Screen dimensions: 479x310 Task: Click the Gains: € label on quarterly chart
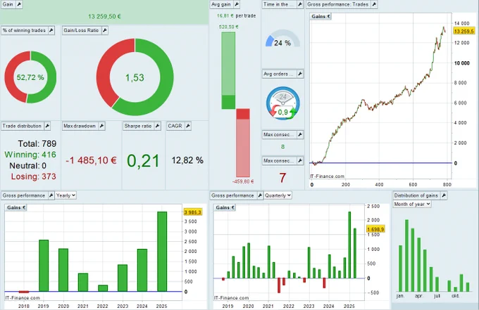coord(225,207)
